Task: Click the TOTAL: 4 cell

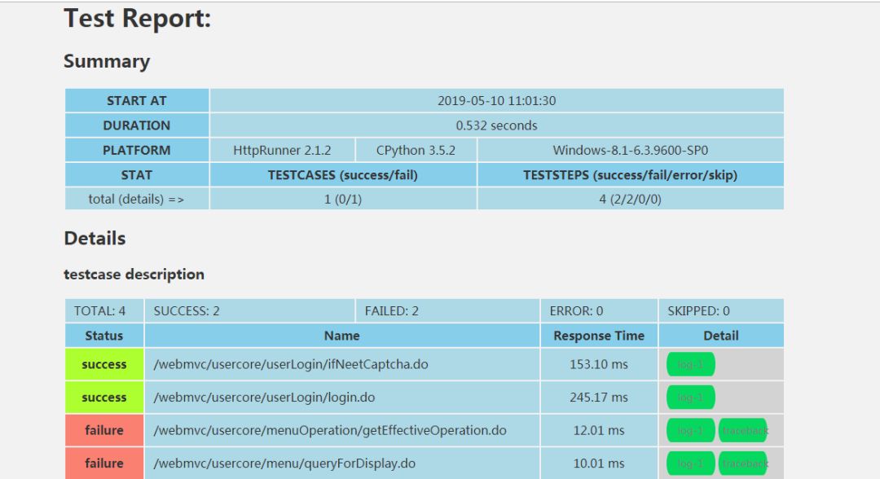Action: [104, 310]
